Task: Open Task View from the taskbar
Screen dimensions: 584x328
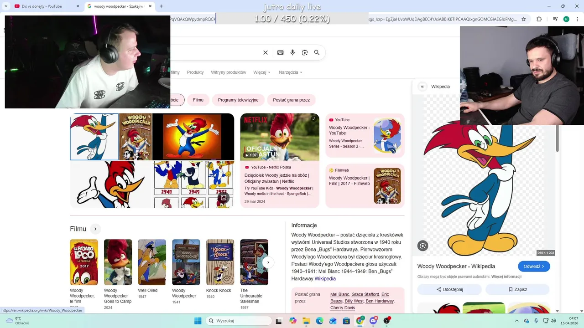Action: point(279,321)
